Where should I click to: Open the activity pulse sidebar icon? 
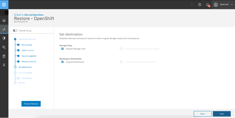tap(4, 29)
